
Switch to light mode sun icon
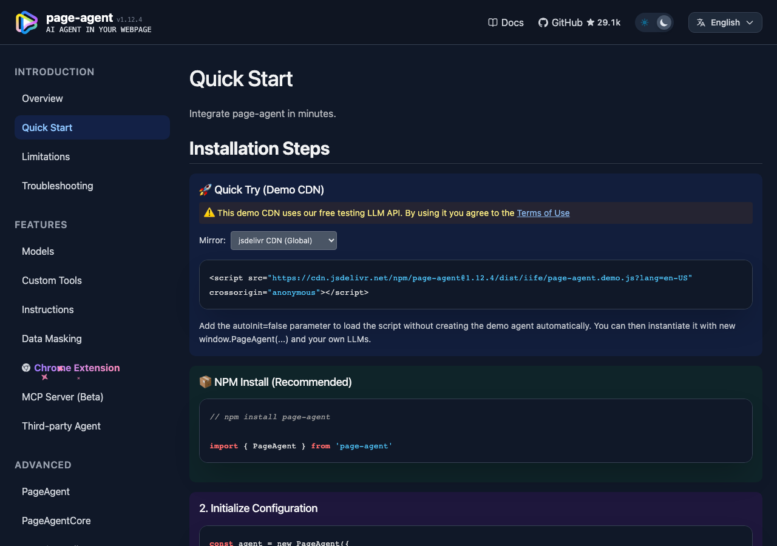click(645, 22)
